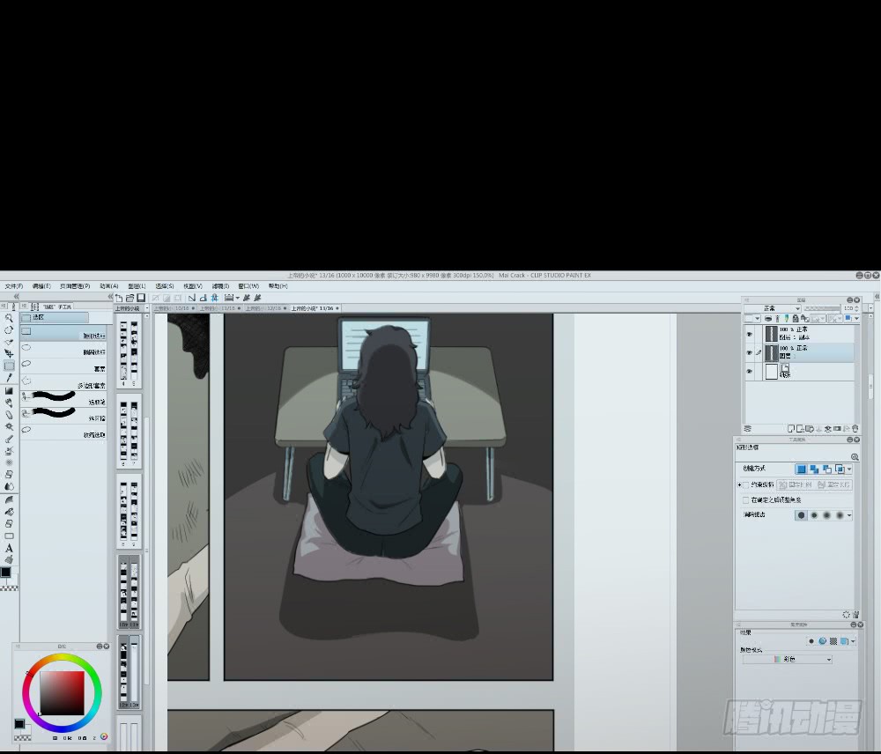Select the rectangular Selection area tool

pos(9,366)
